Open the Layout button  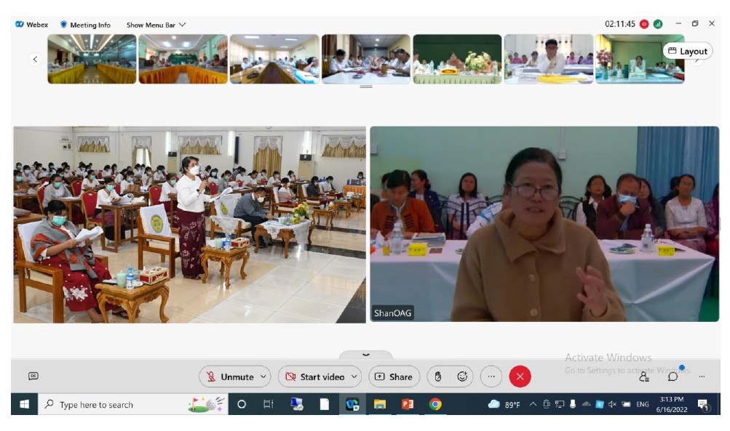(x=687, y=51)
